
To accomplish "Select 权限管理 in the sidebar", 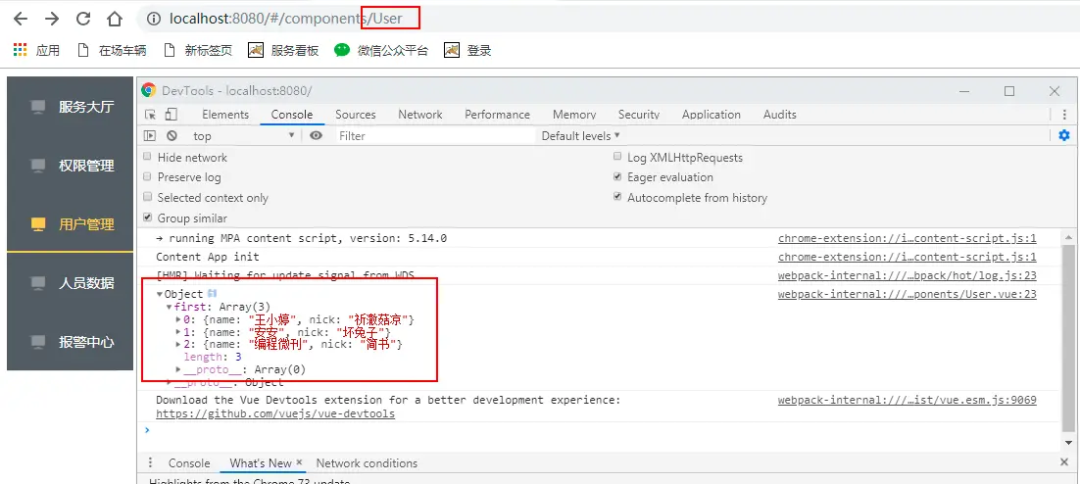I will point(71,166).
